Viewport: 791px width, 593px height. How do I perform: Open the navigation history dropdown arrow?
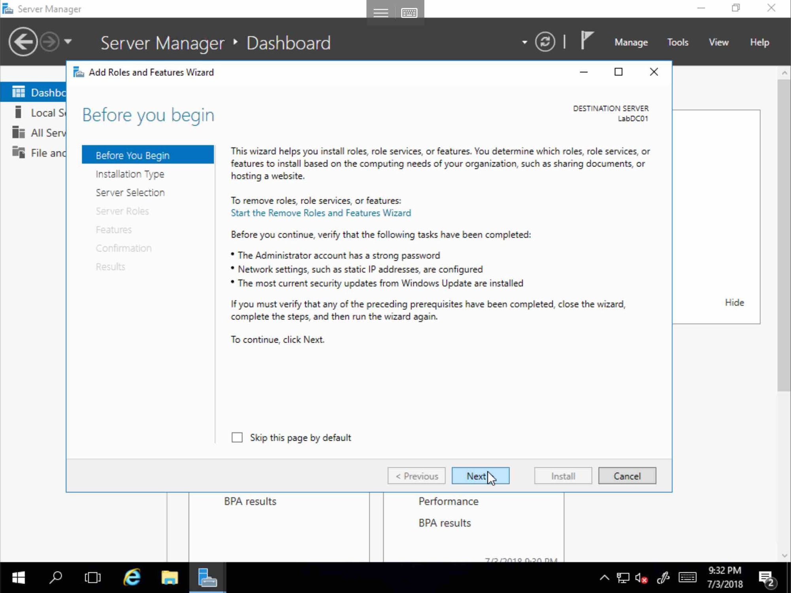pyautogui.click(x=68, y=41)
